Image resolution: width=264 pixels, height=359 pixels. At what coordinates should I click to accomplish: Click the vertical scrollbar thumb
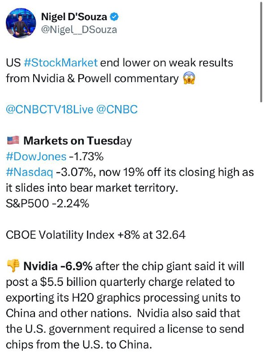point(261,52)
